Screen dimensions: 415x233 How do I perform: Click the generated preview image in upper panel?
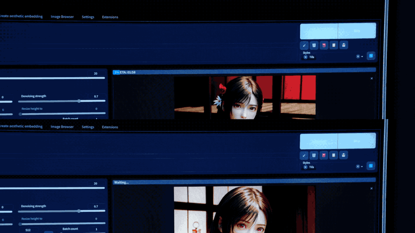(245, 97)
